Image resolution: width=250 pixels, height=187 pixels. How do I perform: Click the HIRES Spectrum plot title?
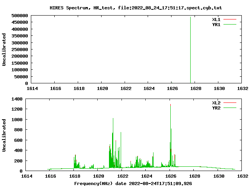click(x=136, y=8)
